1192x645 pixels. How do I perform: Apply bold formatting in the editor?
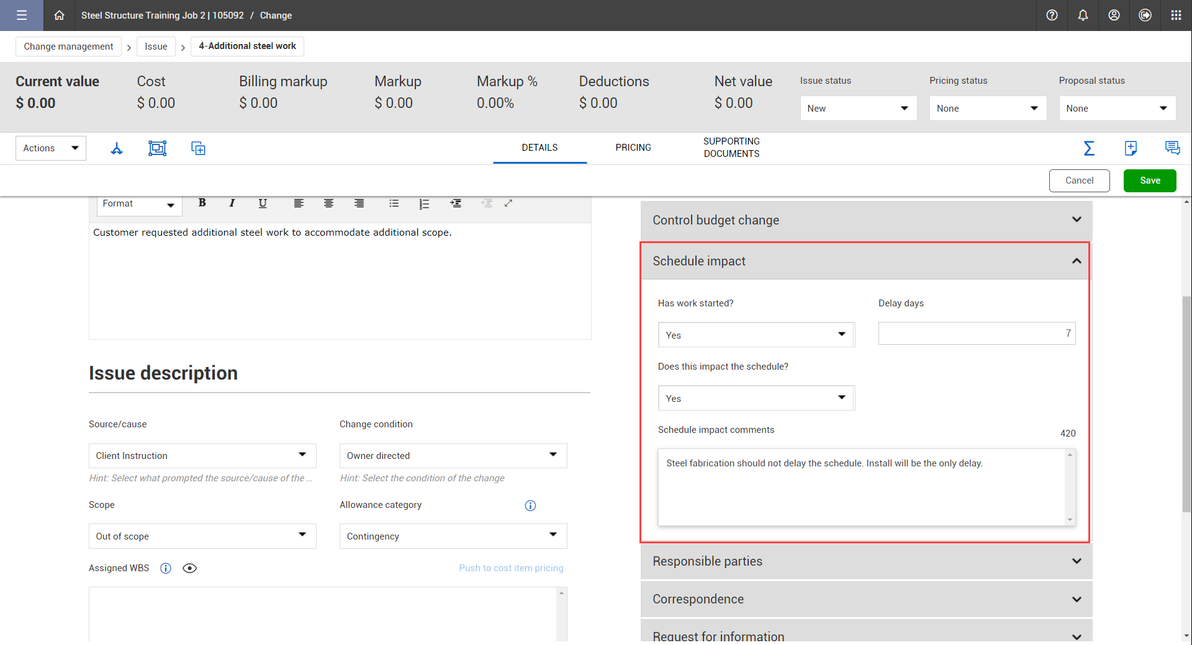coord(202,203)
